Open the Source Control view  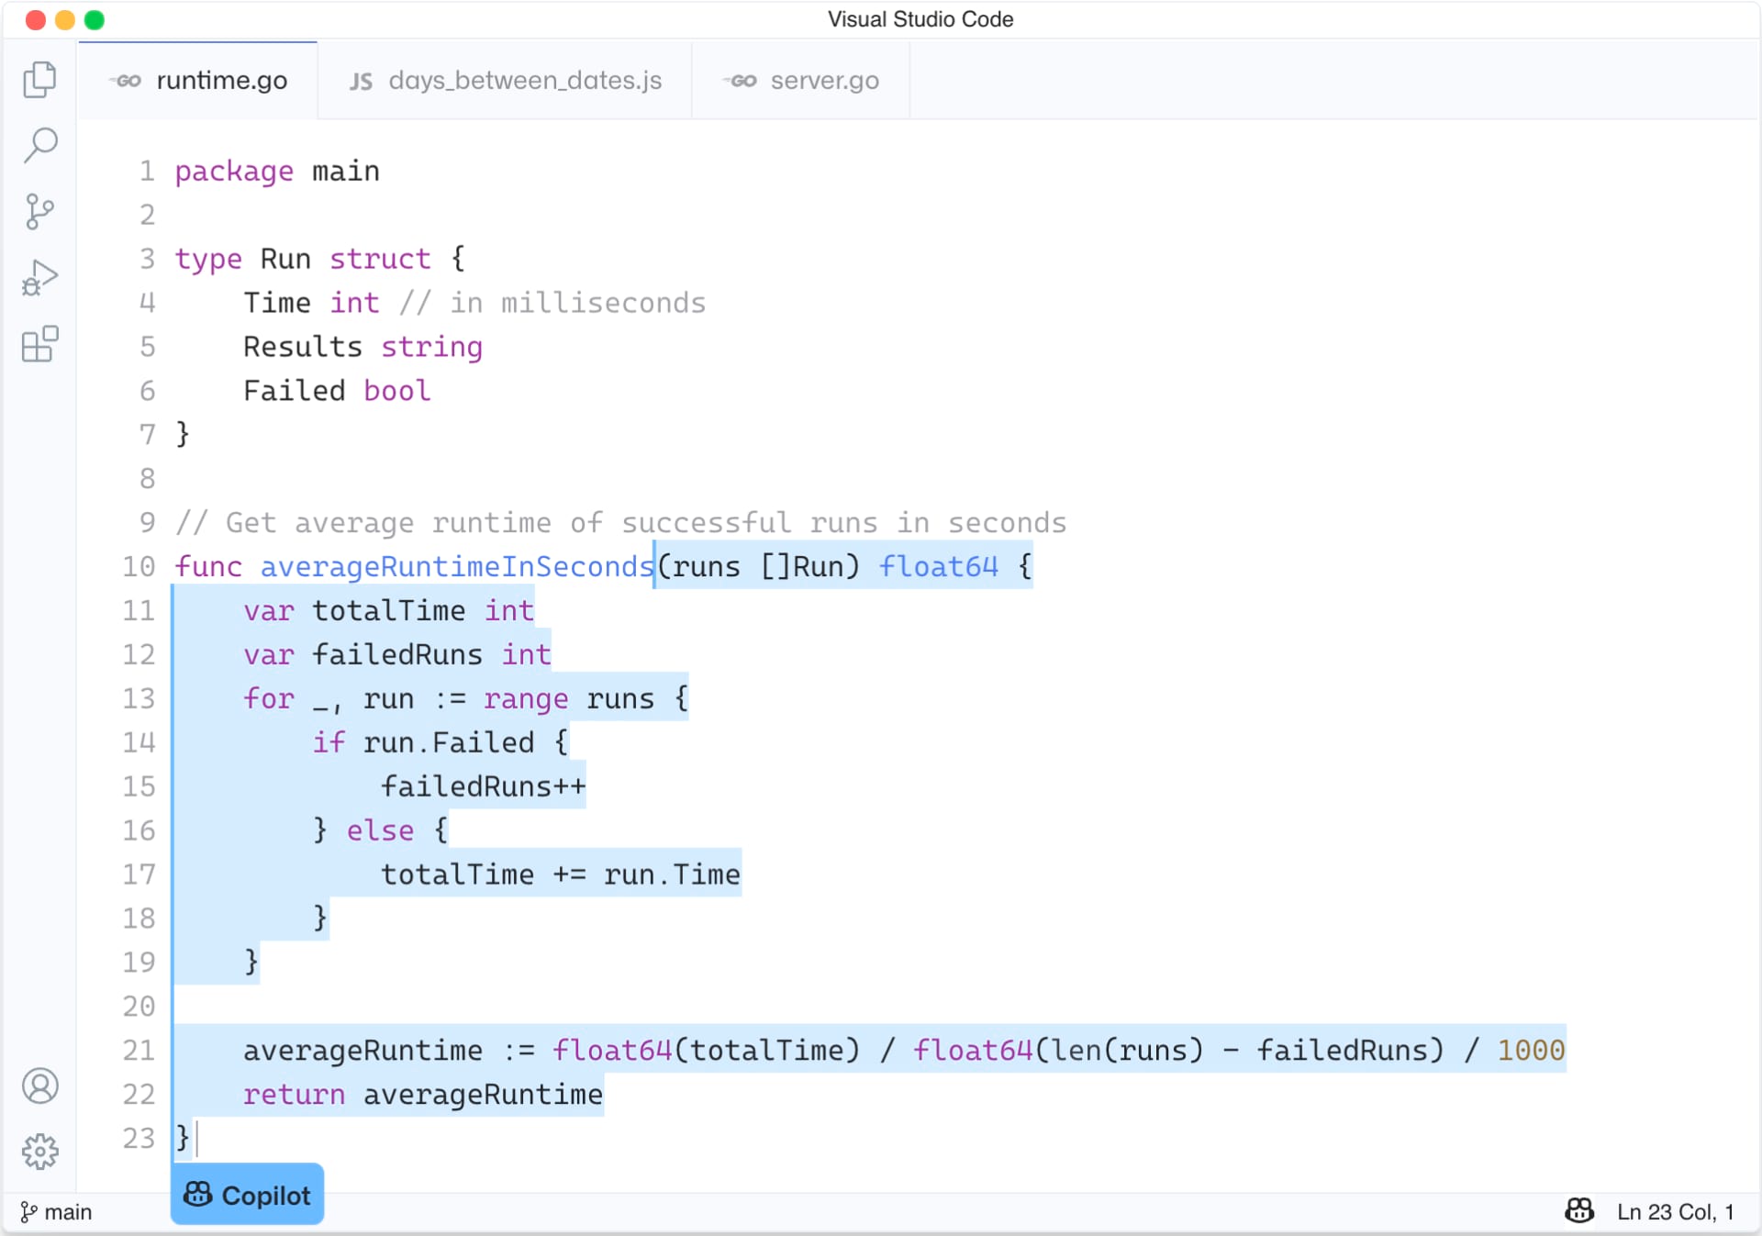pyautogui.click(x=40, y=211)
